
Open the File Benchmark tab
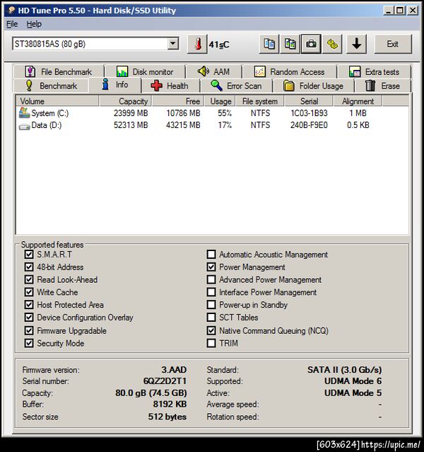(x=59, y=71)
